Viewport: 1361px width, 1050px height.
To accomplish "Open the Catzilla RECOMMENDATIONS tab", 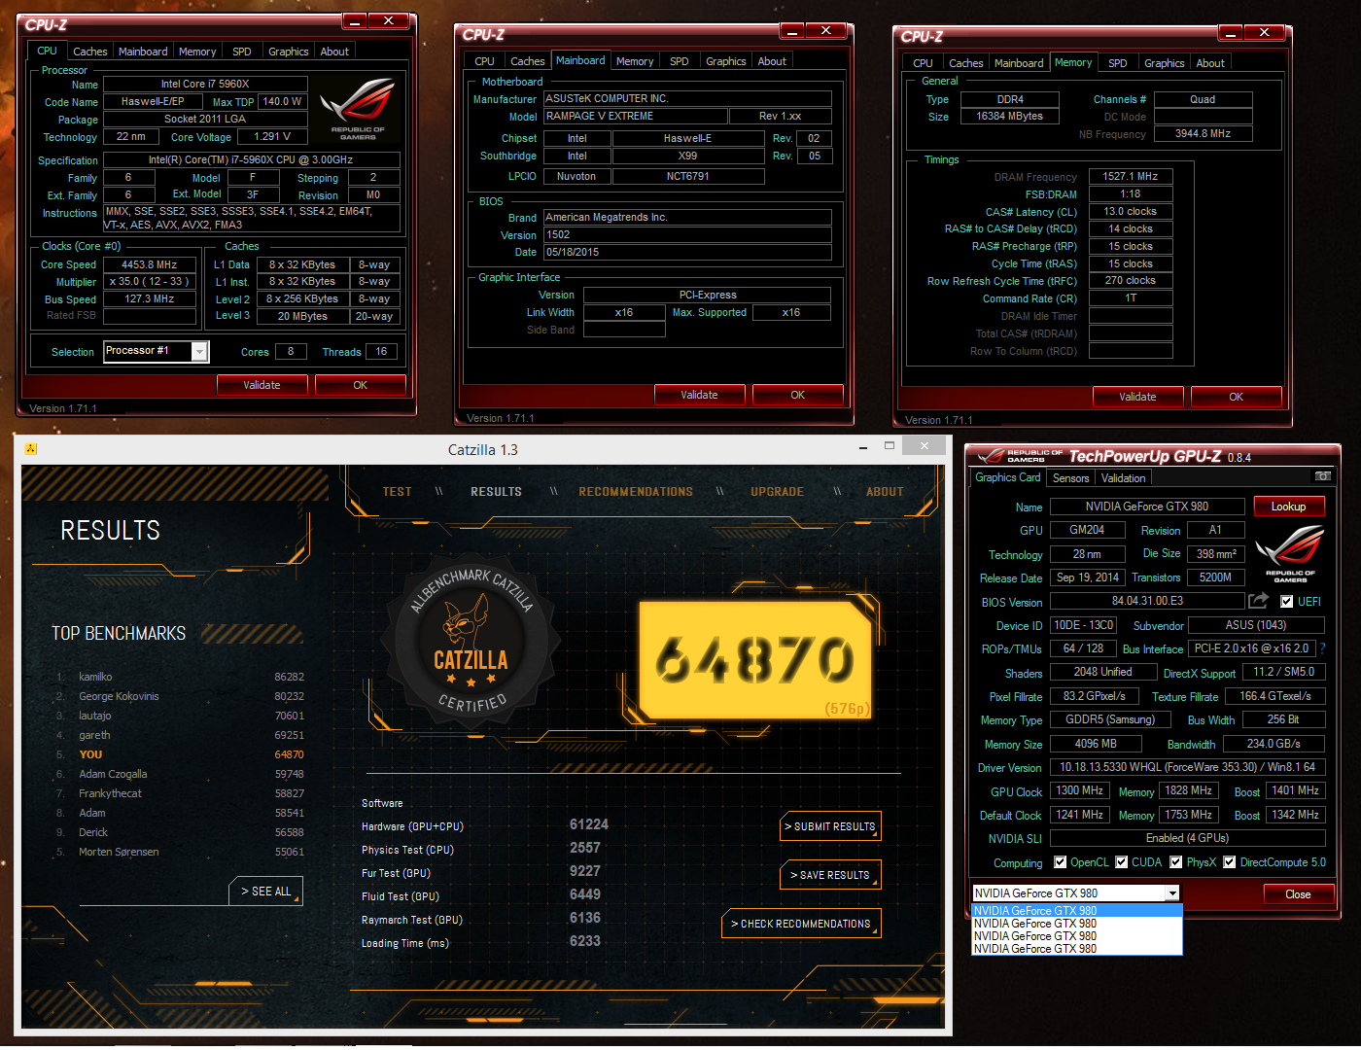I will pyautogui.click(x=636, y=492).
